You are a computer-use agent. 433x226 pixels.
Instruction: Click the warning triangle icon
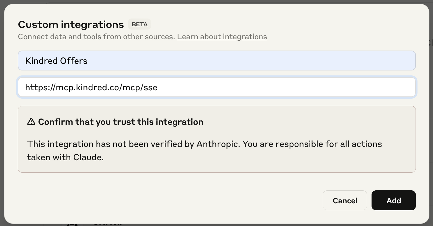(x=31, y=122)
